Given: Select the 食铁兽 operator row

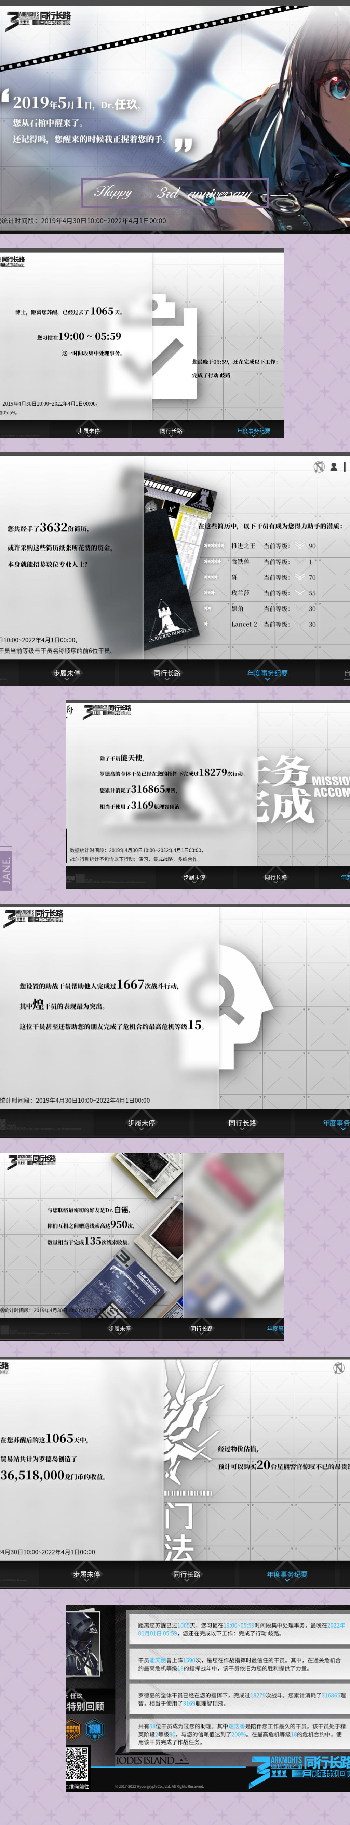Looking at the screenshot, I should tap(260, 561).
